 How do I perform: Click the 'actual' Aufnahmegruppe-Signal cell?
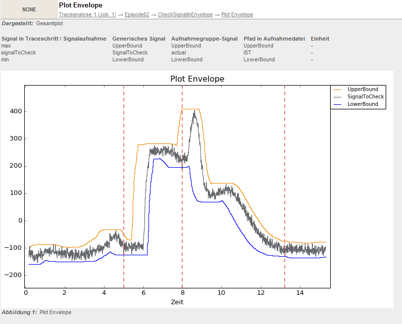[x=179, y=52]
